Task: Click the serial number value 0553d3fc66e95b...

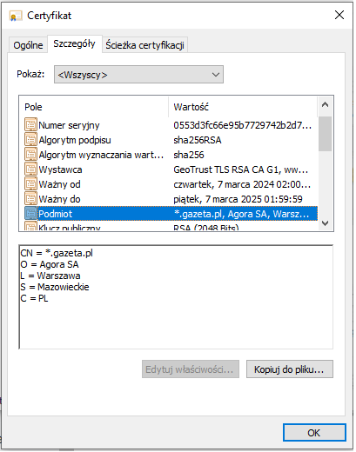Action: (x=243, y=125)
